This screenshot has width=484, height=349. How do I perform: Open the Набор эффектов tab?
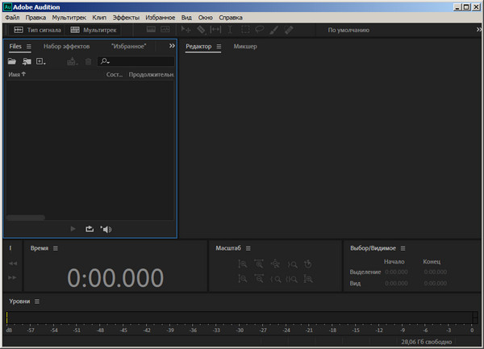click(x=66, y=47)
